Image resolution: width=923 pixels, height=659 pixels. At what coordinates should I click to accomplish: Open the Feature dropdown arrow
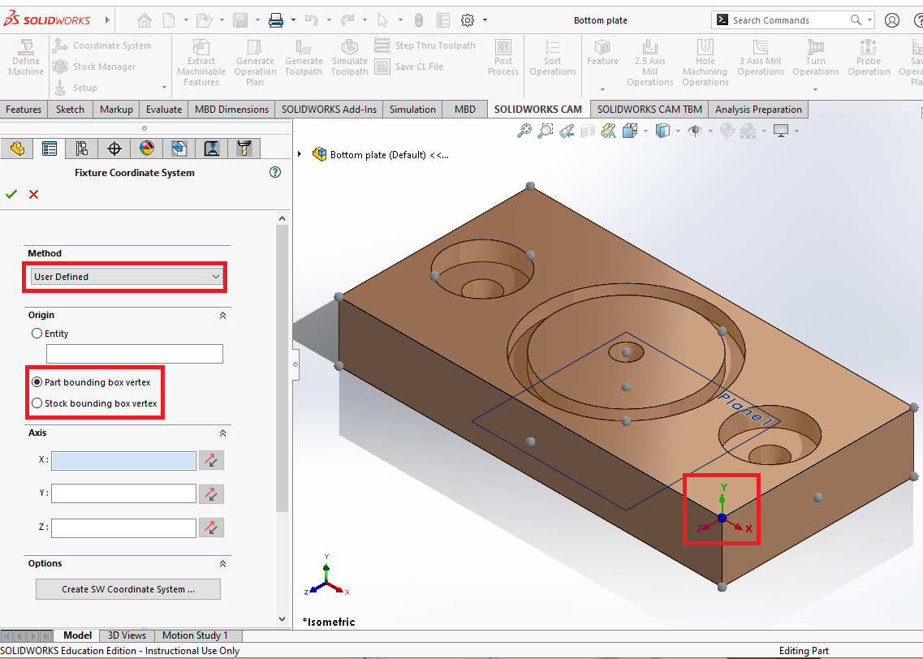[x=602, y=89]
